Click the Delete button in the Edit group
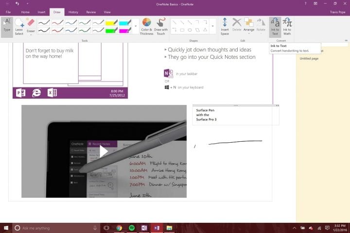The width and height of the screenshot is (350, 233). (237, 25)
